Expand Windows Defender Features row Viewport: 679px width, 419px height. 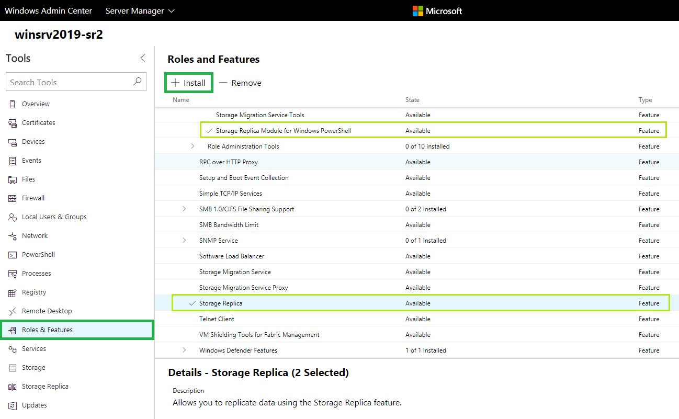click(184, 350)
